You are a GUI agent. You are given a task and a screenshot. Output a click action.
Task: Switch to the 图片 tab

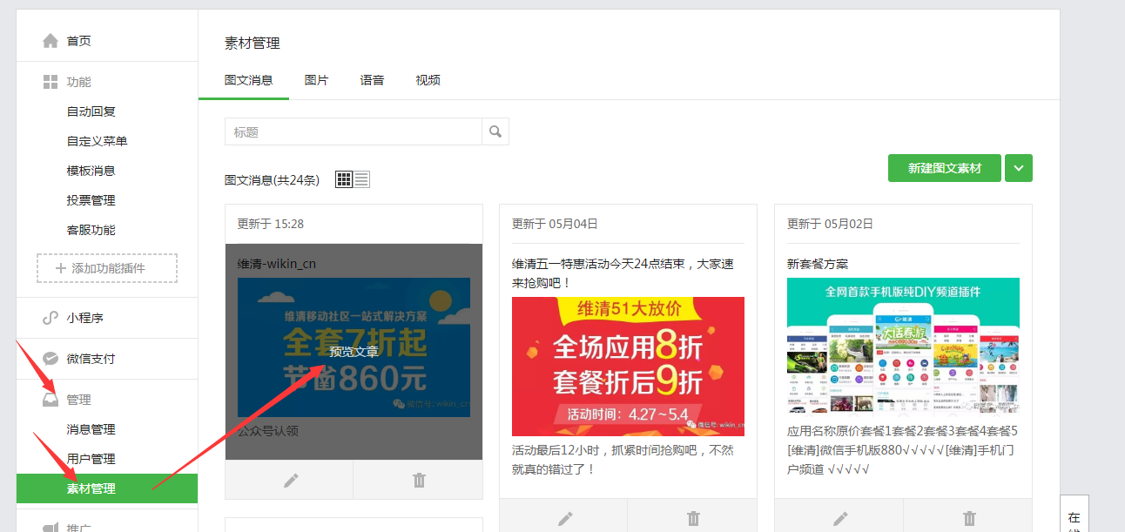coord(317,80)
